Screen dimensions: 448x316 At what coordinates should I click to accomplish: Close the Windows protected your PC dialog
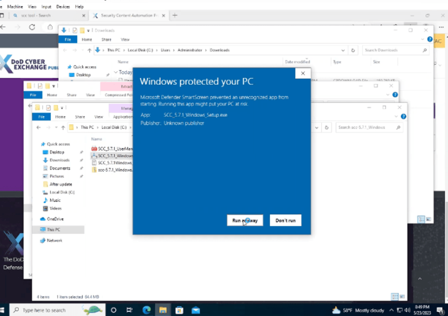pyautogui.click(x=303, y=73)
